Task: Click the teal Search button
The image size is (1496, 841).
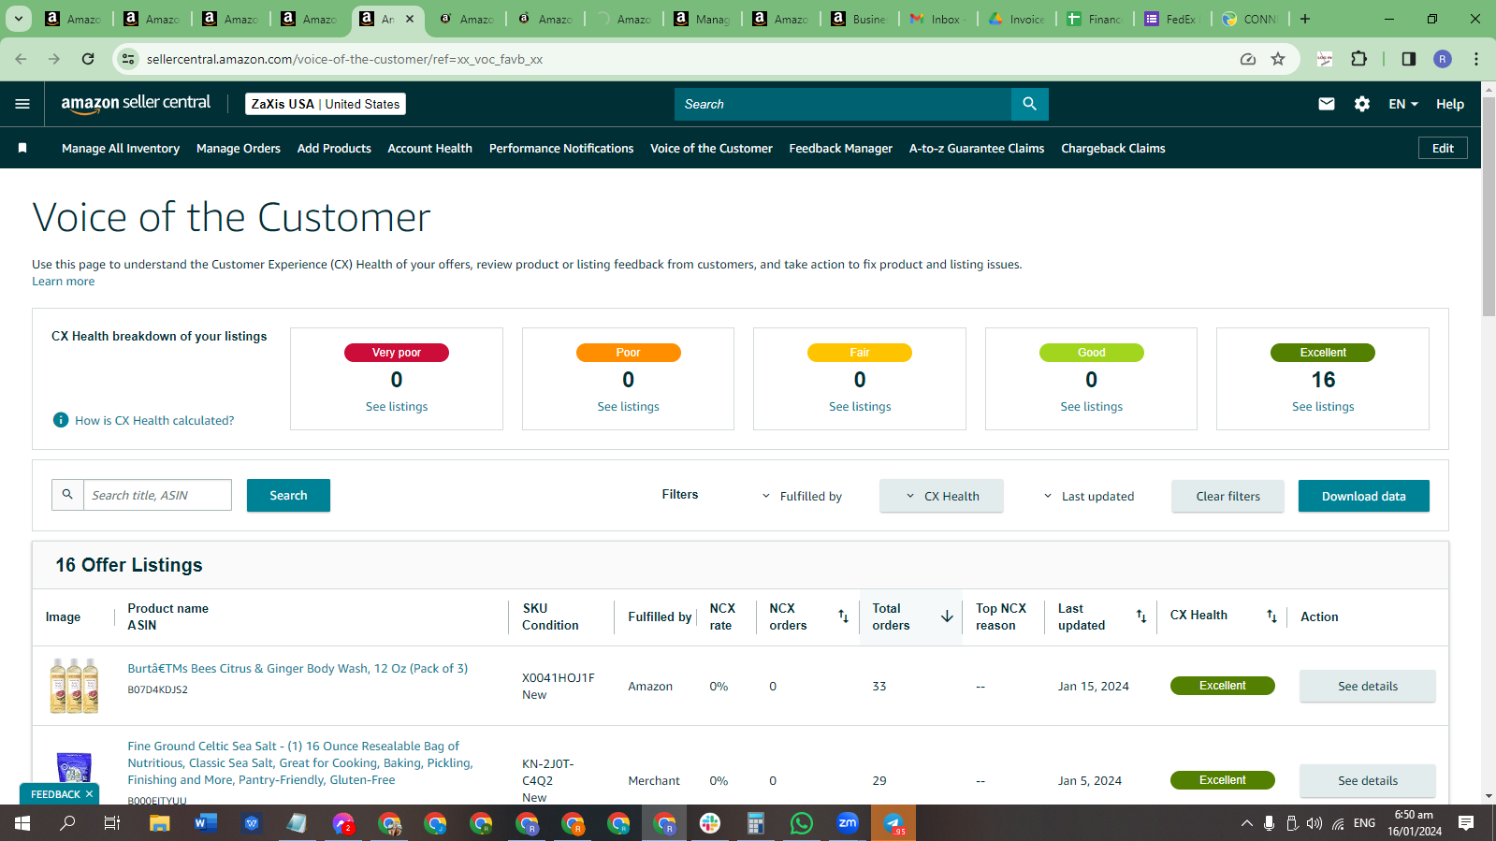Action: point(288,495)
